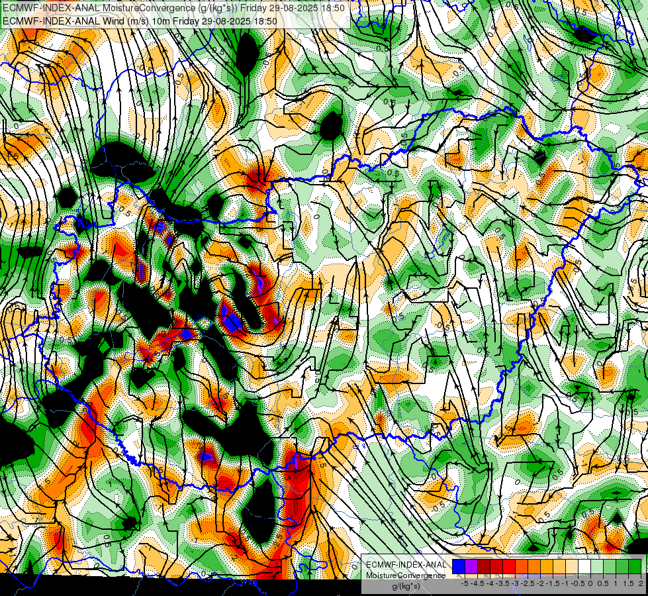Screen dimensions: 648x596
Task: Select the white legend swatch
Action: click(584, 567)
